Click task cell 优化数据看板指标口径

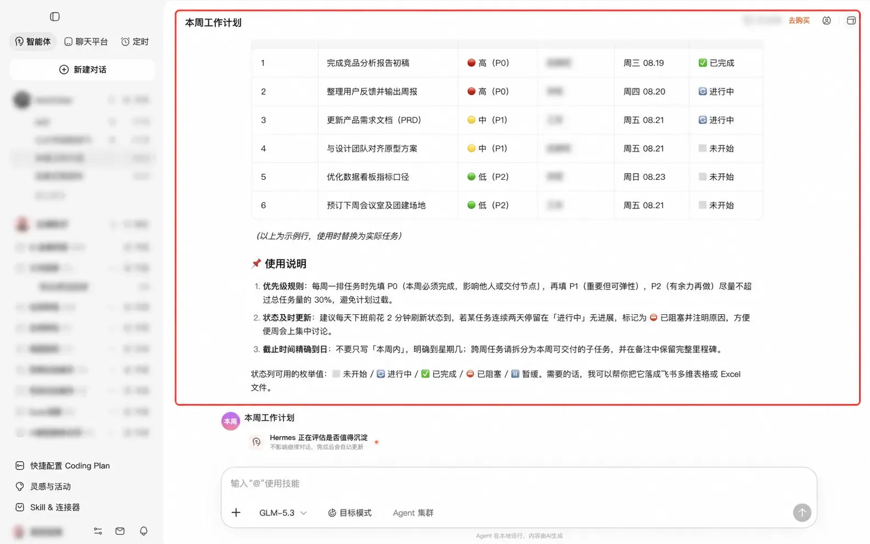point(368,177)
